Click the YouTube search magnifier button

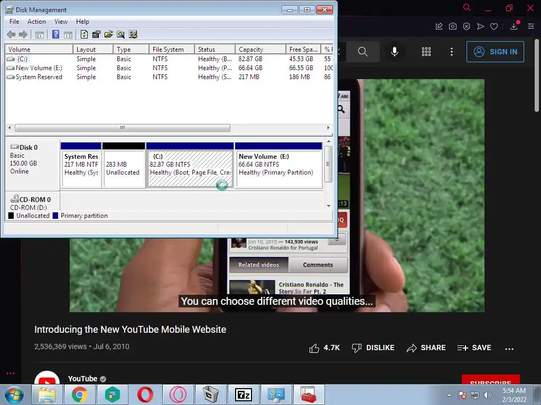[x=362, y=52]
